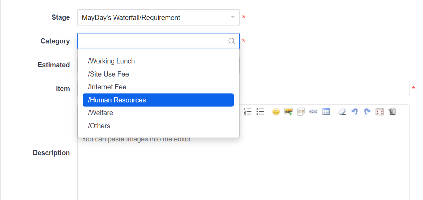Select /Human Resources in the dropdown
The width and height of the screenshot is (423, 200).
coord(117,100)
